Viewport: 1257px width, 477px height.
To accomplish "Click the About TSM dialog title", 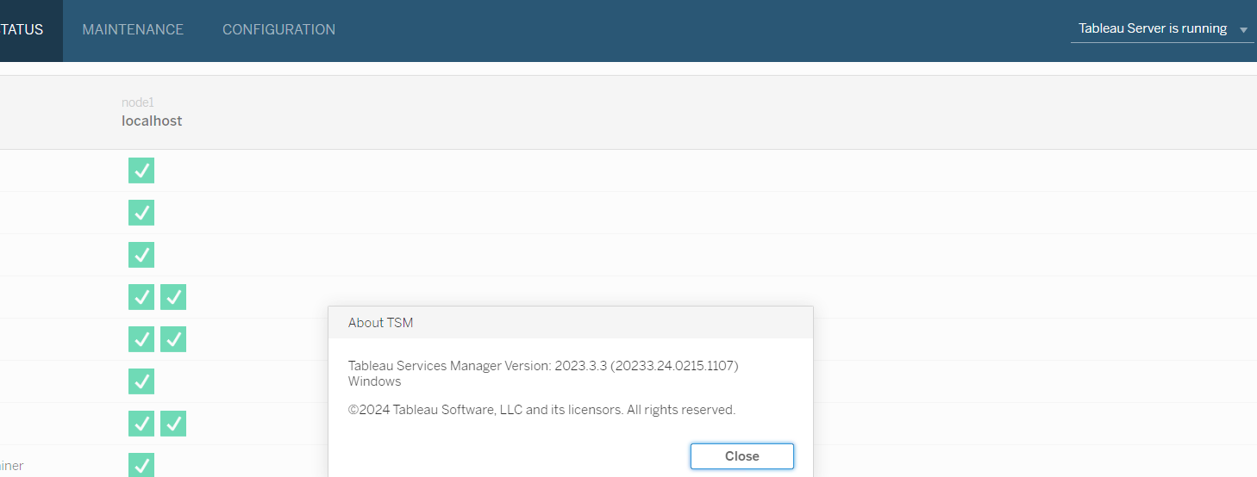I will (380, 323).
